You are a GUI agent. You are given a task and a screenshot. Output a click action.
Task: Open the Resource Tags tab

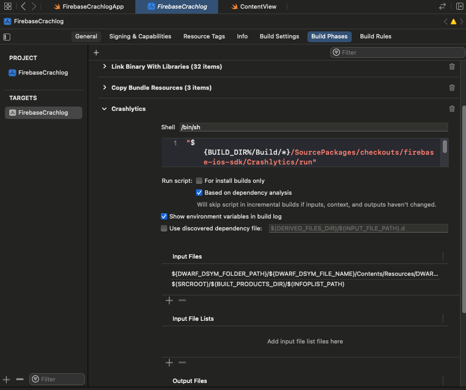(204, 37)
